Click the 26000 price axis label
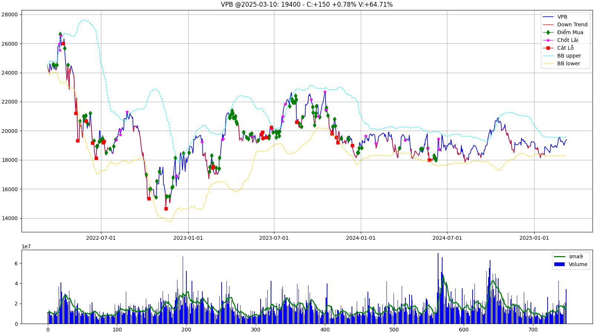 (x=10, y=44)
